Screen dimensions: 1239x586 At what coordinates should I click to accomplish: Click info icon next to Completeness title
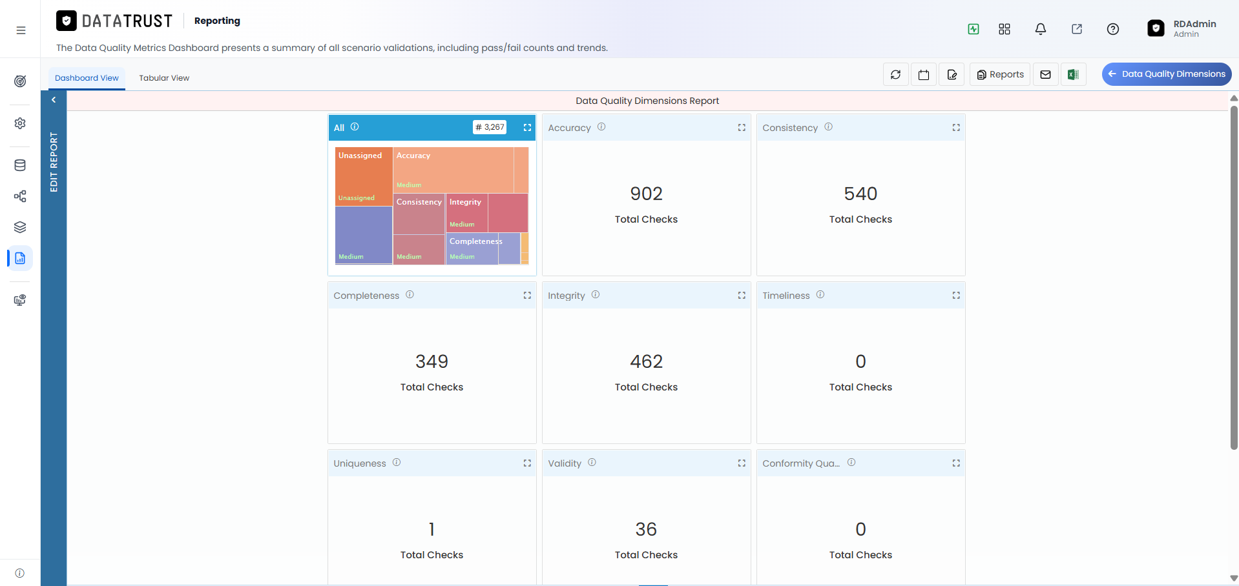[x=410, y=295]
